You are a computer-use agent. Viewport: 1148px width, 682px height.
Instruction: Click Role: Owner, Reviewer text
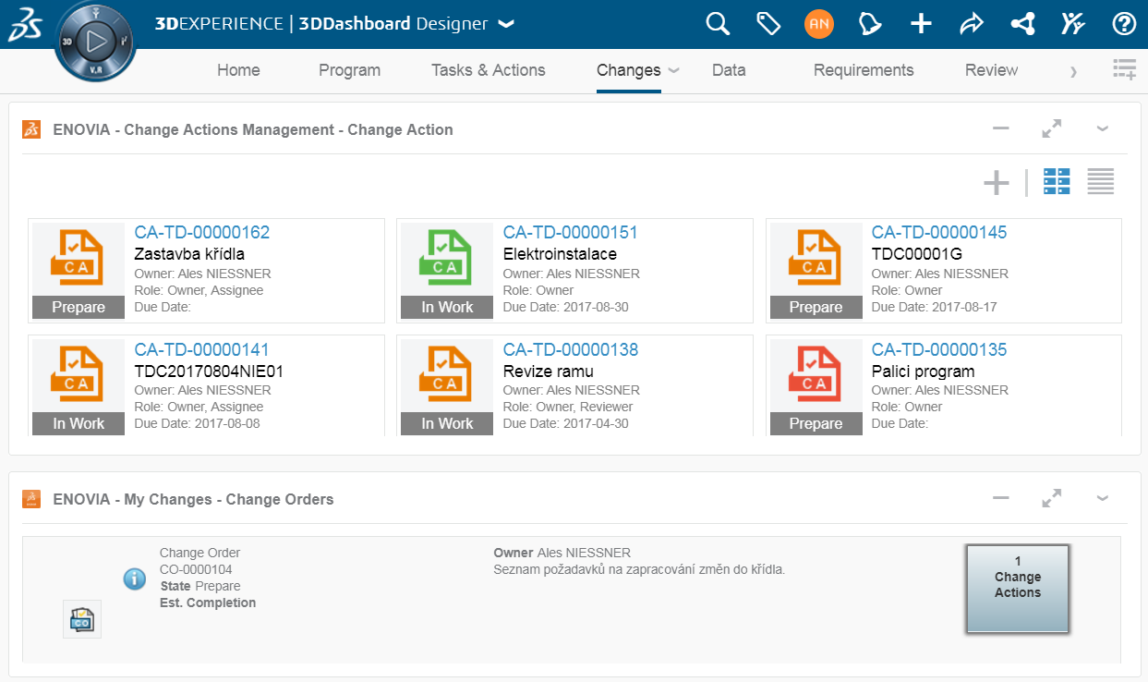tap(568, 407)
